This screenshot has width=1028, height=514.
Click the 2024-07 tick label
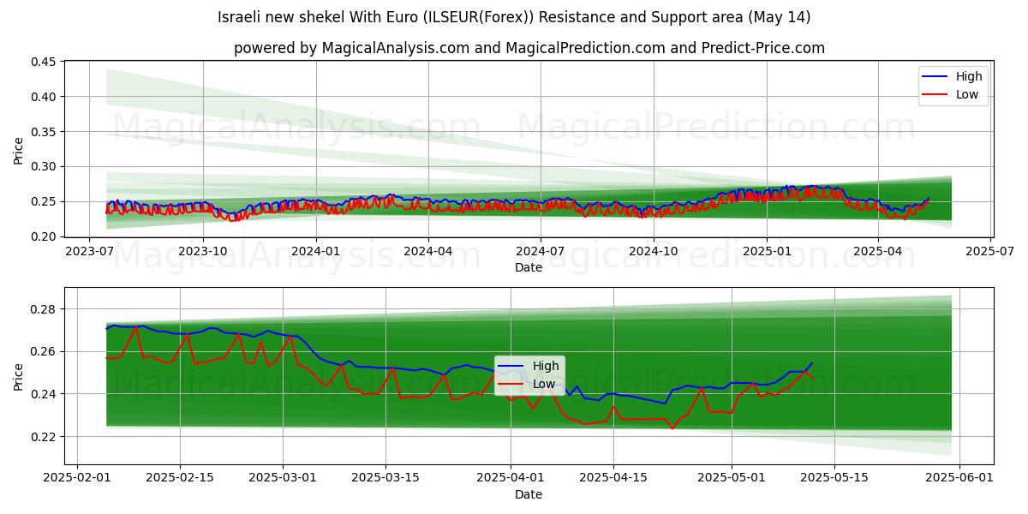(541, 250)
